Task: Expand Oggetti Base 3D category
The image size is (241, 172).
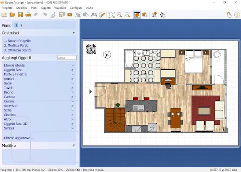Action: tap(39, 124)
